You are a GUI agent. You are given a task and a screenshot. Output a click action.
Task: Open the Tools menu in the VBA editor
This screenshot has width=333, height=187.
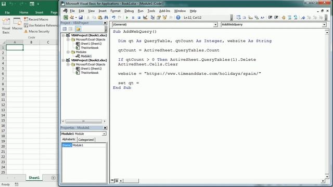[x=151, y=11]
